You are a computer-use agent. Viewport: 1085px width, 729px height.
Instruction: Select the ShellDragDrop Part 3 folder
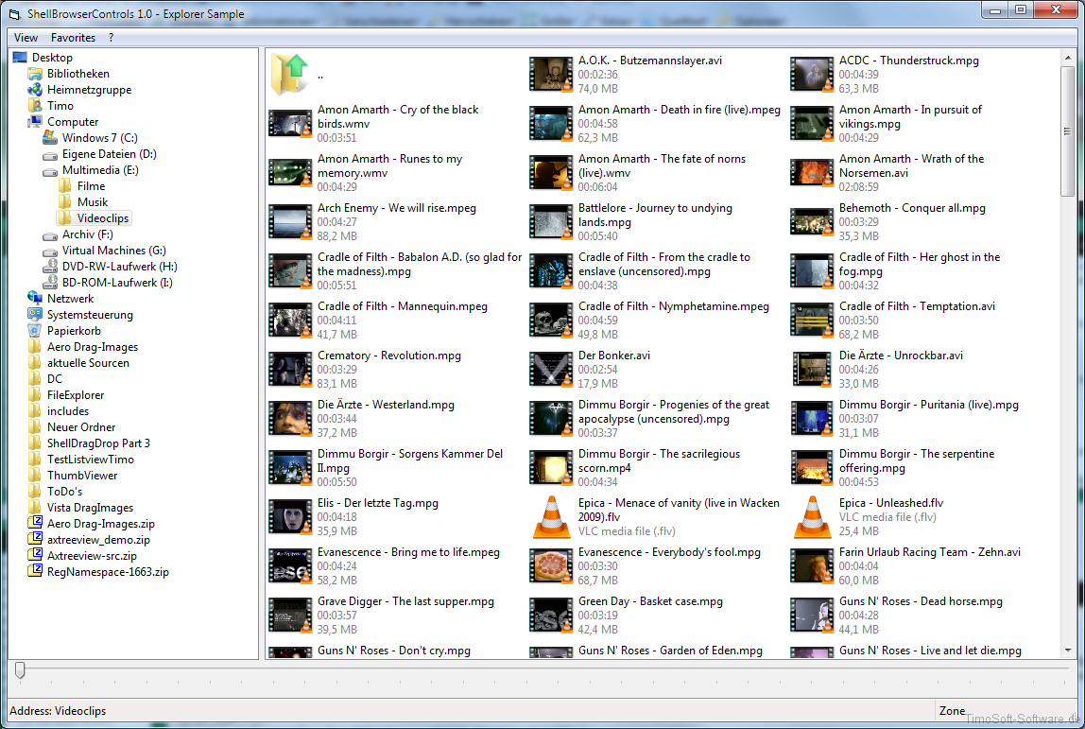pos(98,443)
